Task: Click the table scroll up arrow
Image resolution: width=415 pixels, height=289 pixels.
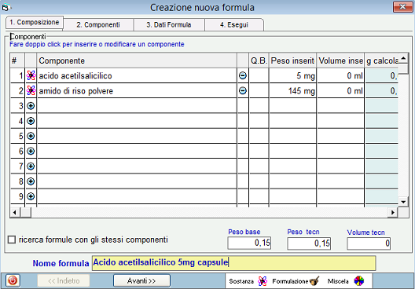Action: click(x=403, y=58)
